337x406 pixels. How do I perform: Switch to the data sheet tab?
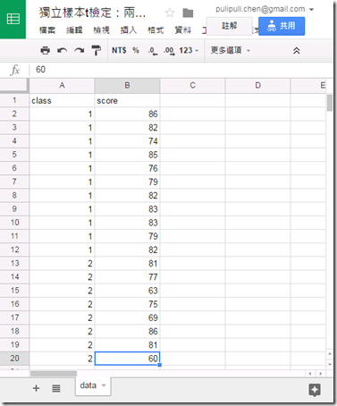point(88,385)
